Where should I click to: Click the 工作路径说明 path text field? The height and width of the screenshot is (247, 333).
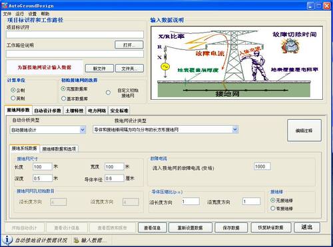tap(75, 54)
